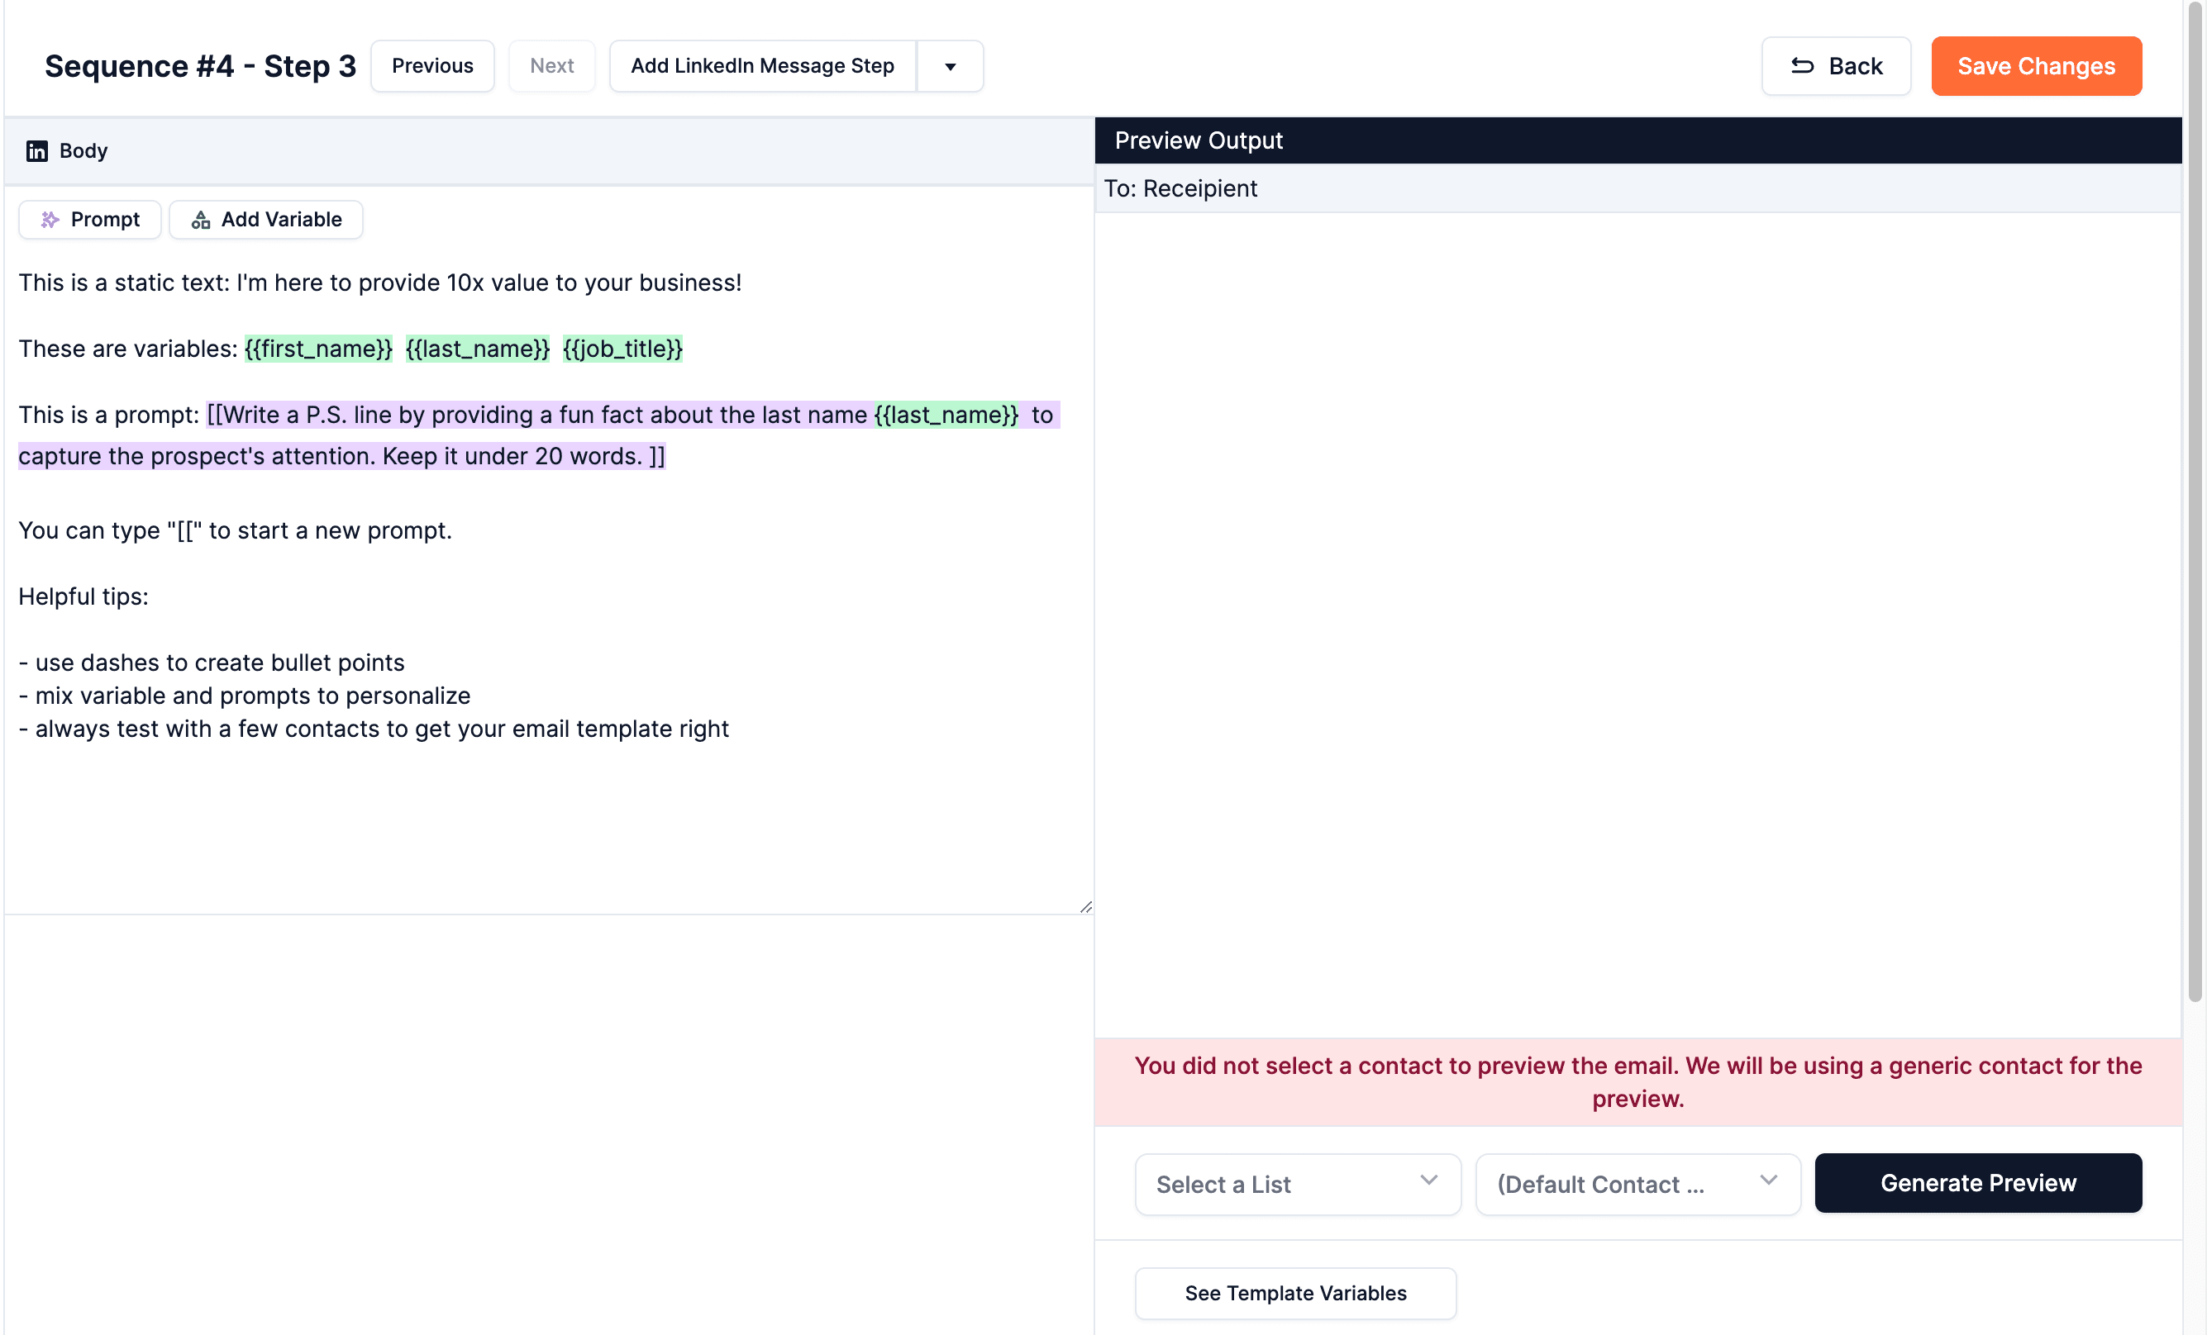Image resolution: width=2207 pixels, height=1335 pixels.
Task: Click the return arrow icon on Back
Action: tap(1802, 65)
